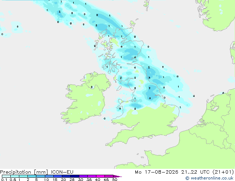Viewport: 235px width, 181px height.
Task: Click the '35' legend scale label
Action: pos(89,180)
